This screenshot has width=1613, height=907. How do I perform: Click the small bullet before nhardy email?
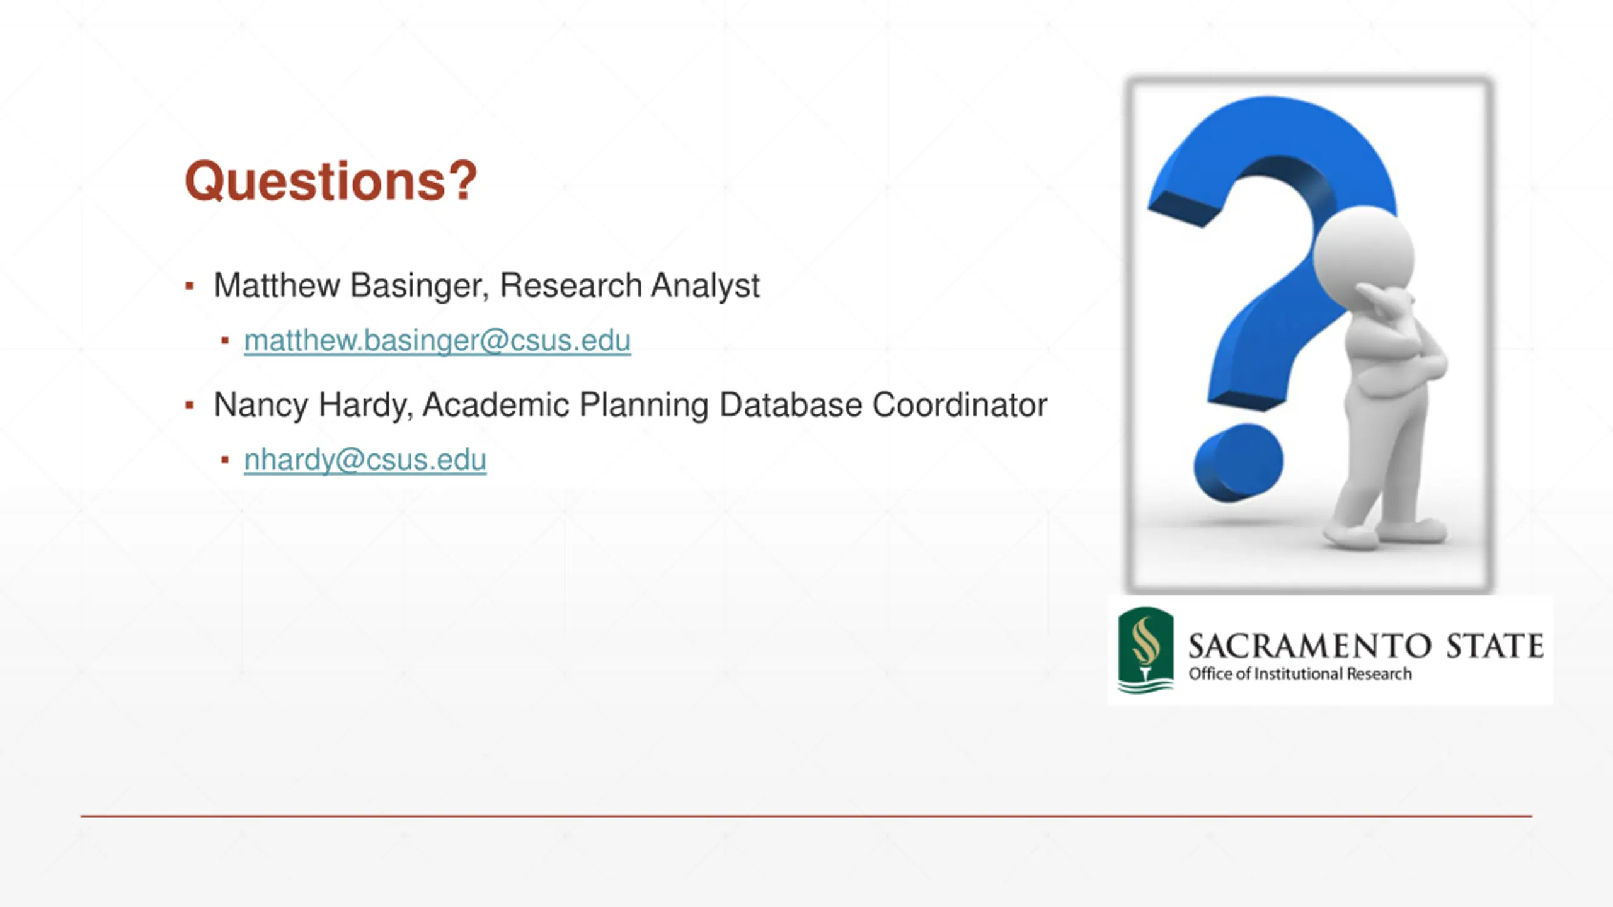coord(225,460)
